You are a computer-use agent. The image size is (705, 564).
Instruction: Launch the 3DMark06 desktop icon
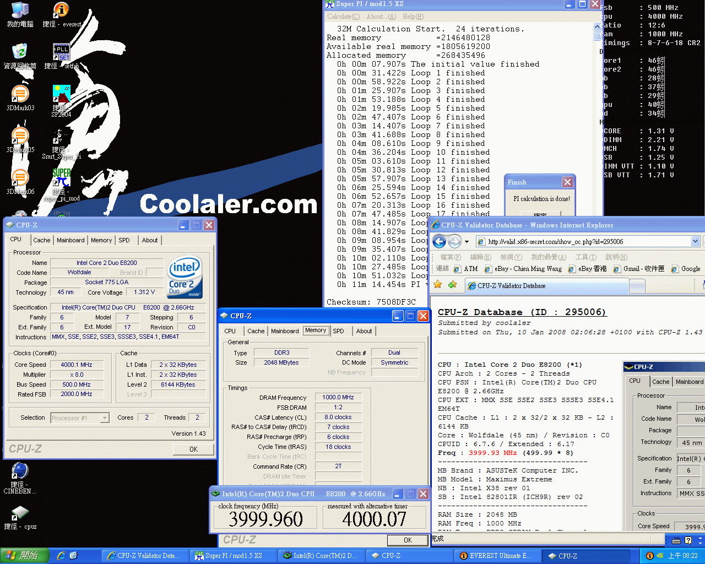[20, 182]
